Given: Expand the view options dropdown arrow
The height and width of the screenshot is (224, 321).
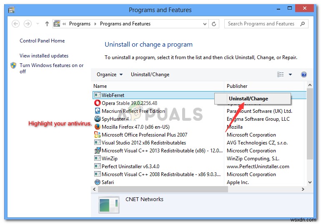Looking at the screenshot, I should [290, 75].
